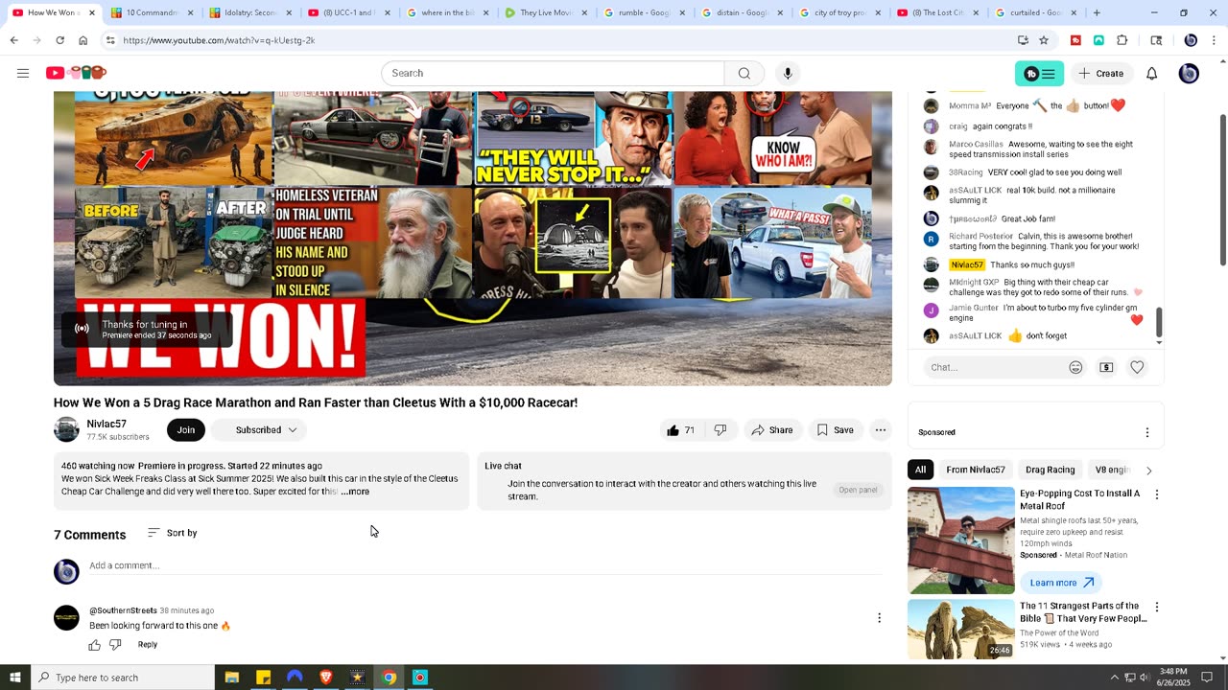Bookmark this page with the star icon
Screen dimensions: 1228x690
[x=1044, y=40]
